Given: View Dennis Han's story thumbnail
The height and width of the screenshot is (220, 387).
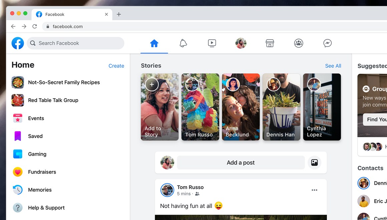Looking at the screenshot, I should coord(281,107).
